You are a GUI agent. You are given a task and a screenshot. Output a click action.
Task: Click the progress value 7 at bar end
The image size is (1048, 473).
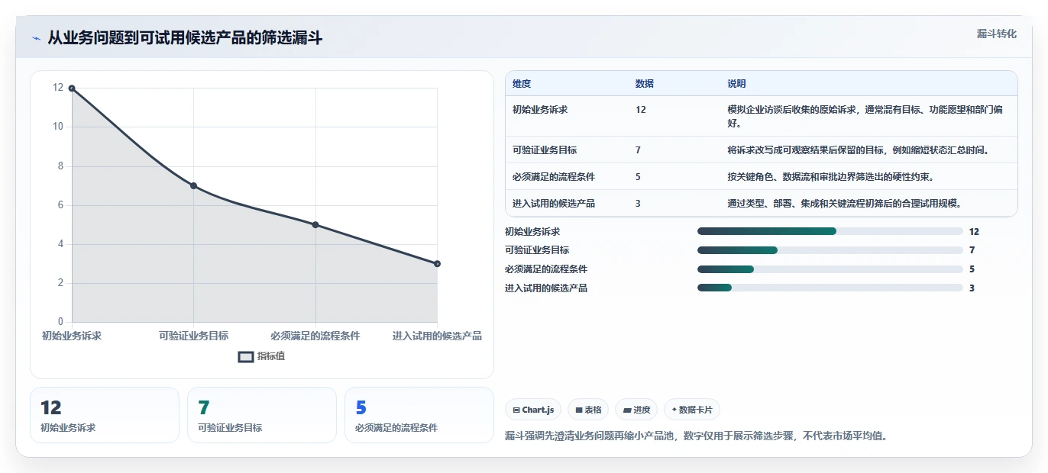pos(972,250)
